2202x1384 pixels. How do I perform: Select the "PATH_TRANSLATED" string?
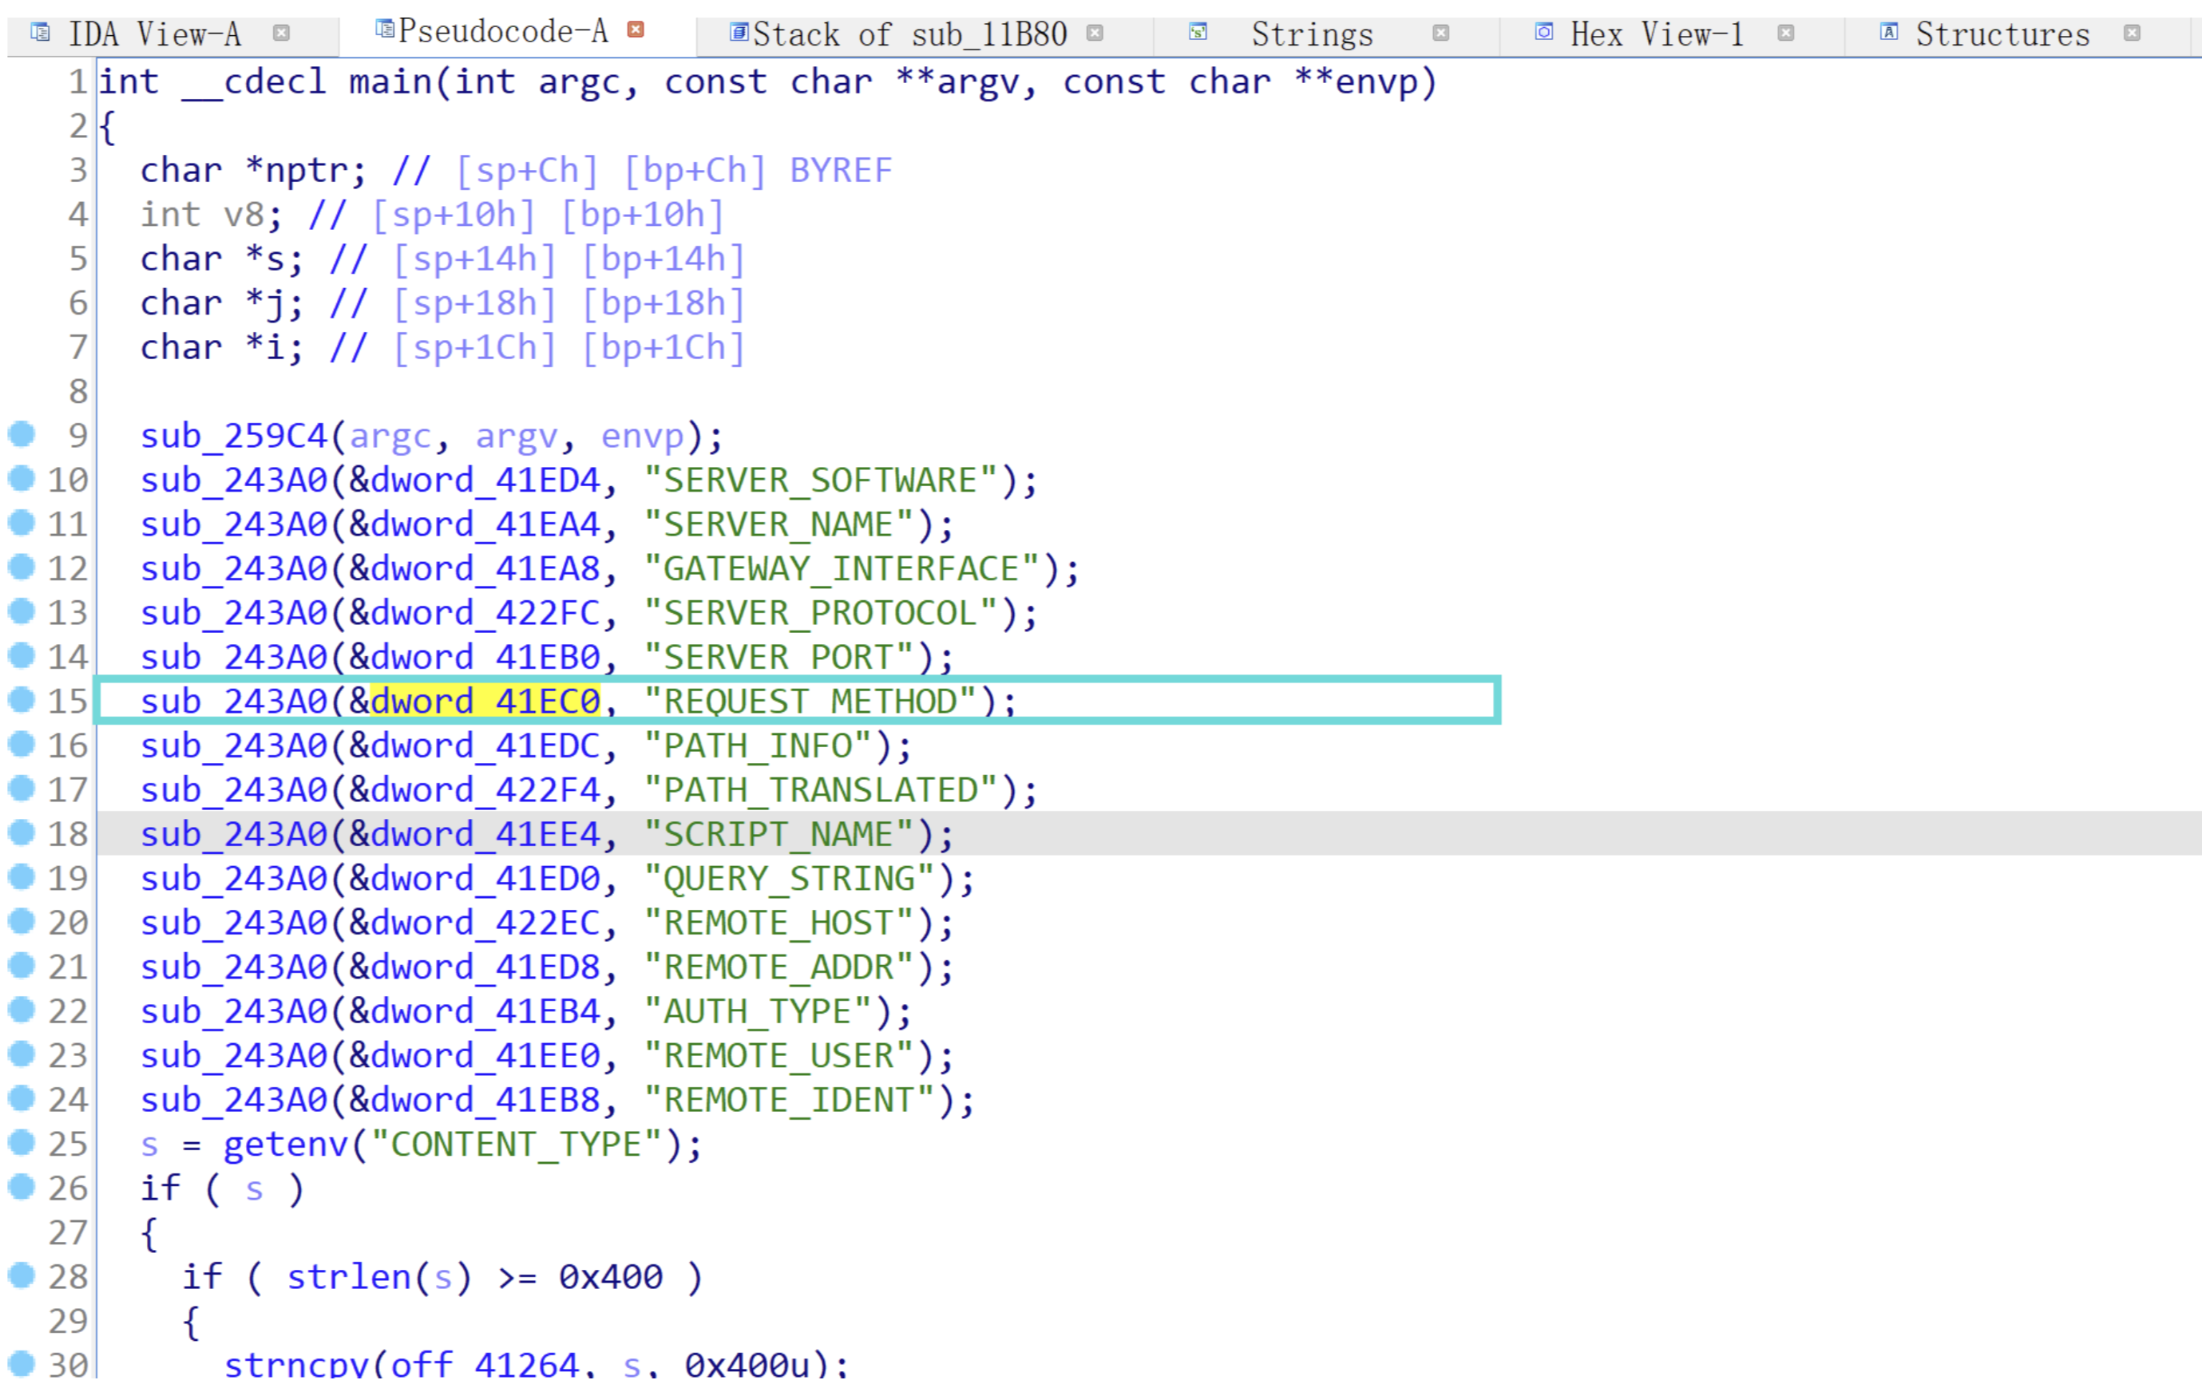(x=822, y=790)
